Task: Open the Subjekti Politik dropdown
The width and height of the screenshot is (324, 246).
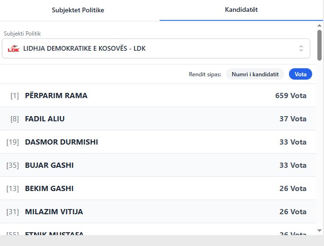Action: tap(156, 48)
